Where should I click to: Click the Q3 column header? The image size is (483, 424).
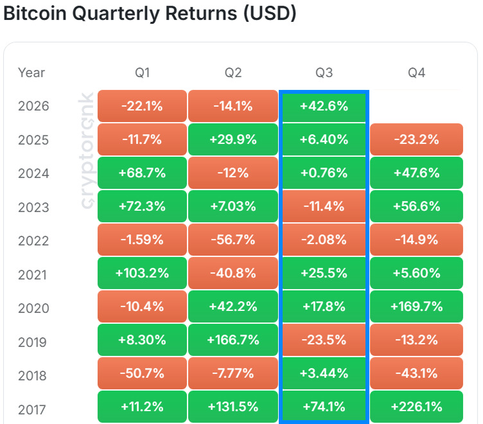(x=324, y=73)
